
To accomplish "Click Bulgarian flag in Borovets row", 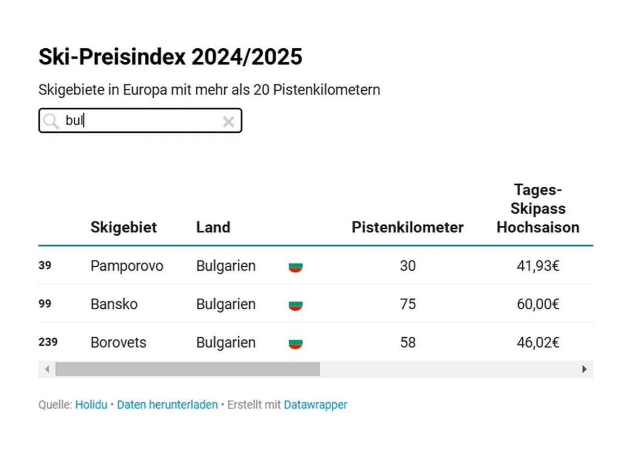I will pyautogui.click(x=295, y=343).
